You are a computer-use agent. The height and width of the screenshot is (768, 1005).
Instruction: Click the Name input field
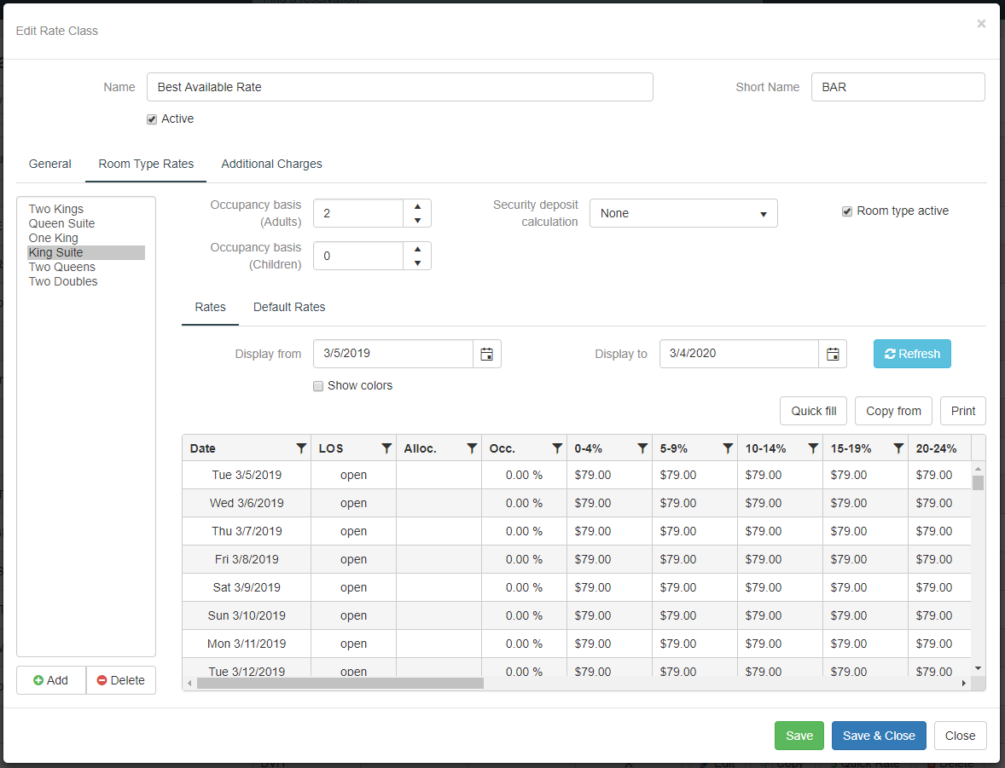coord(400,87)
